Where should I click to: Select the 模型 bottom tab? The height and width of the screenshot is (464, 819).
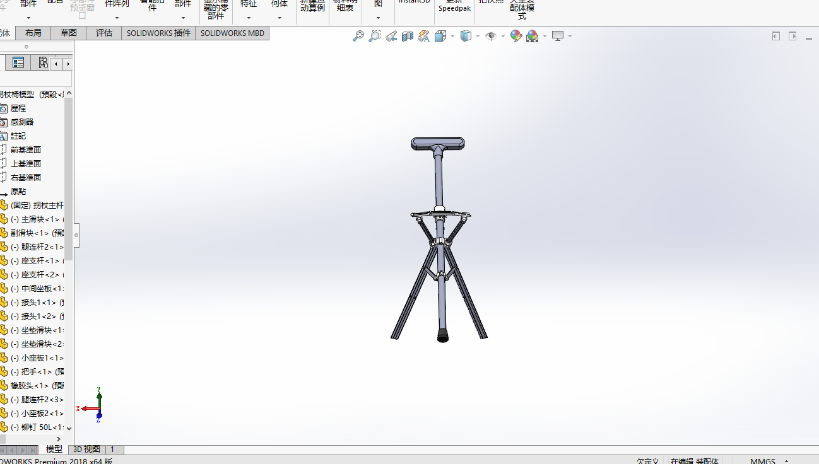(54, 449)
